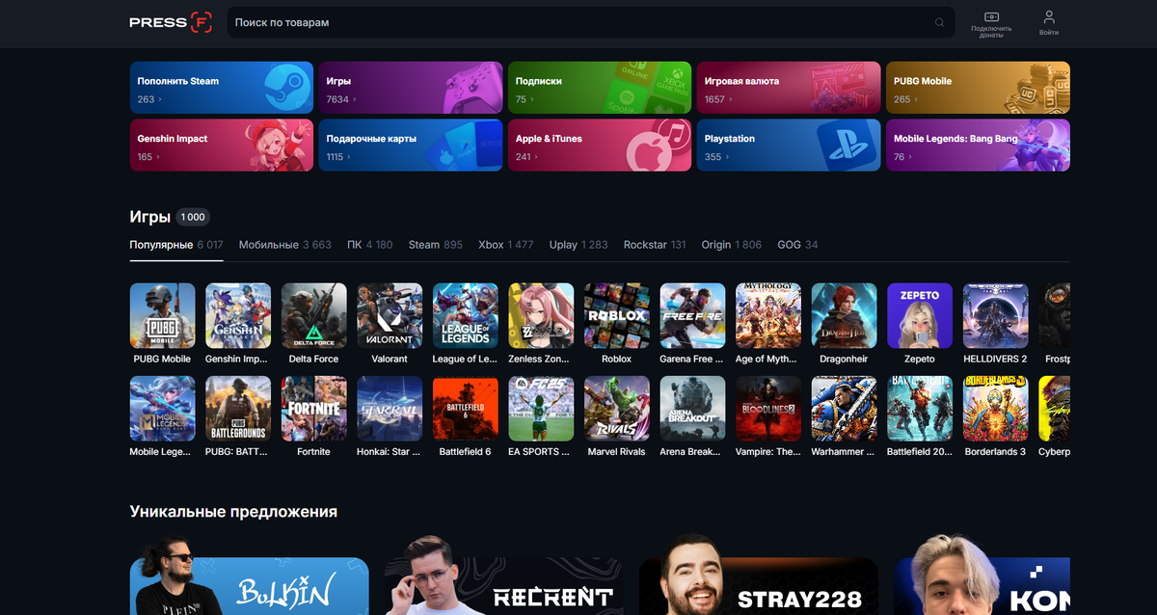Screen dimensions: 1157x615
Task: Select the Xbox tab
Action: 505,245
